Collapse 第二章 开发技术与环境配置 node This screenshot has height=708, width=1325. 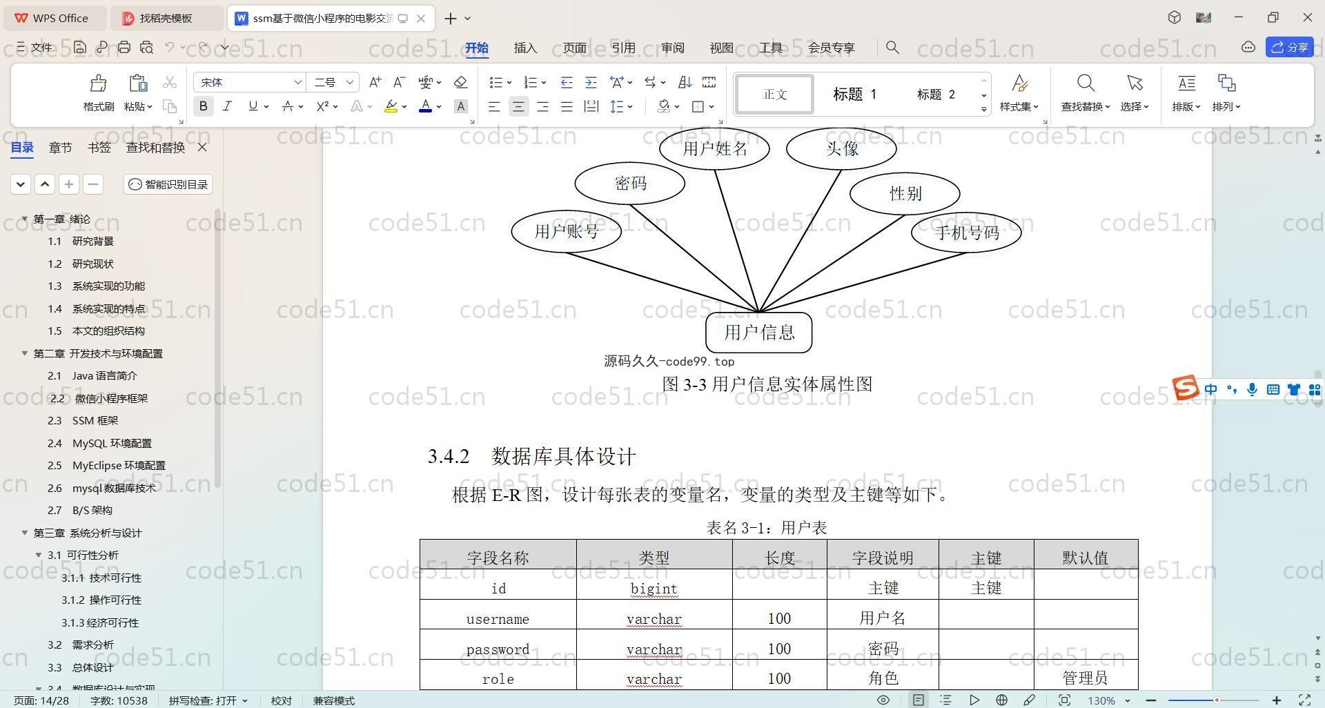[25, 353]
